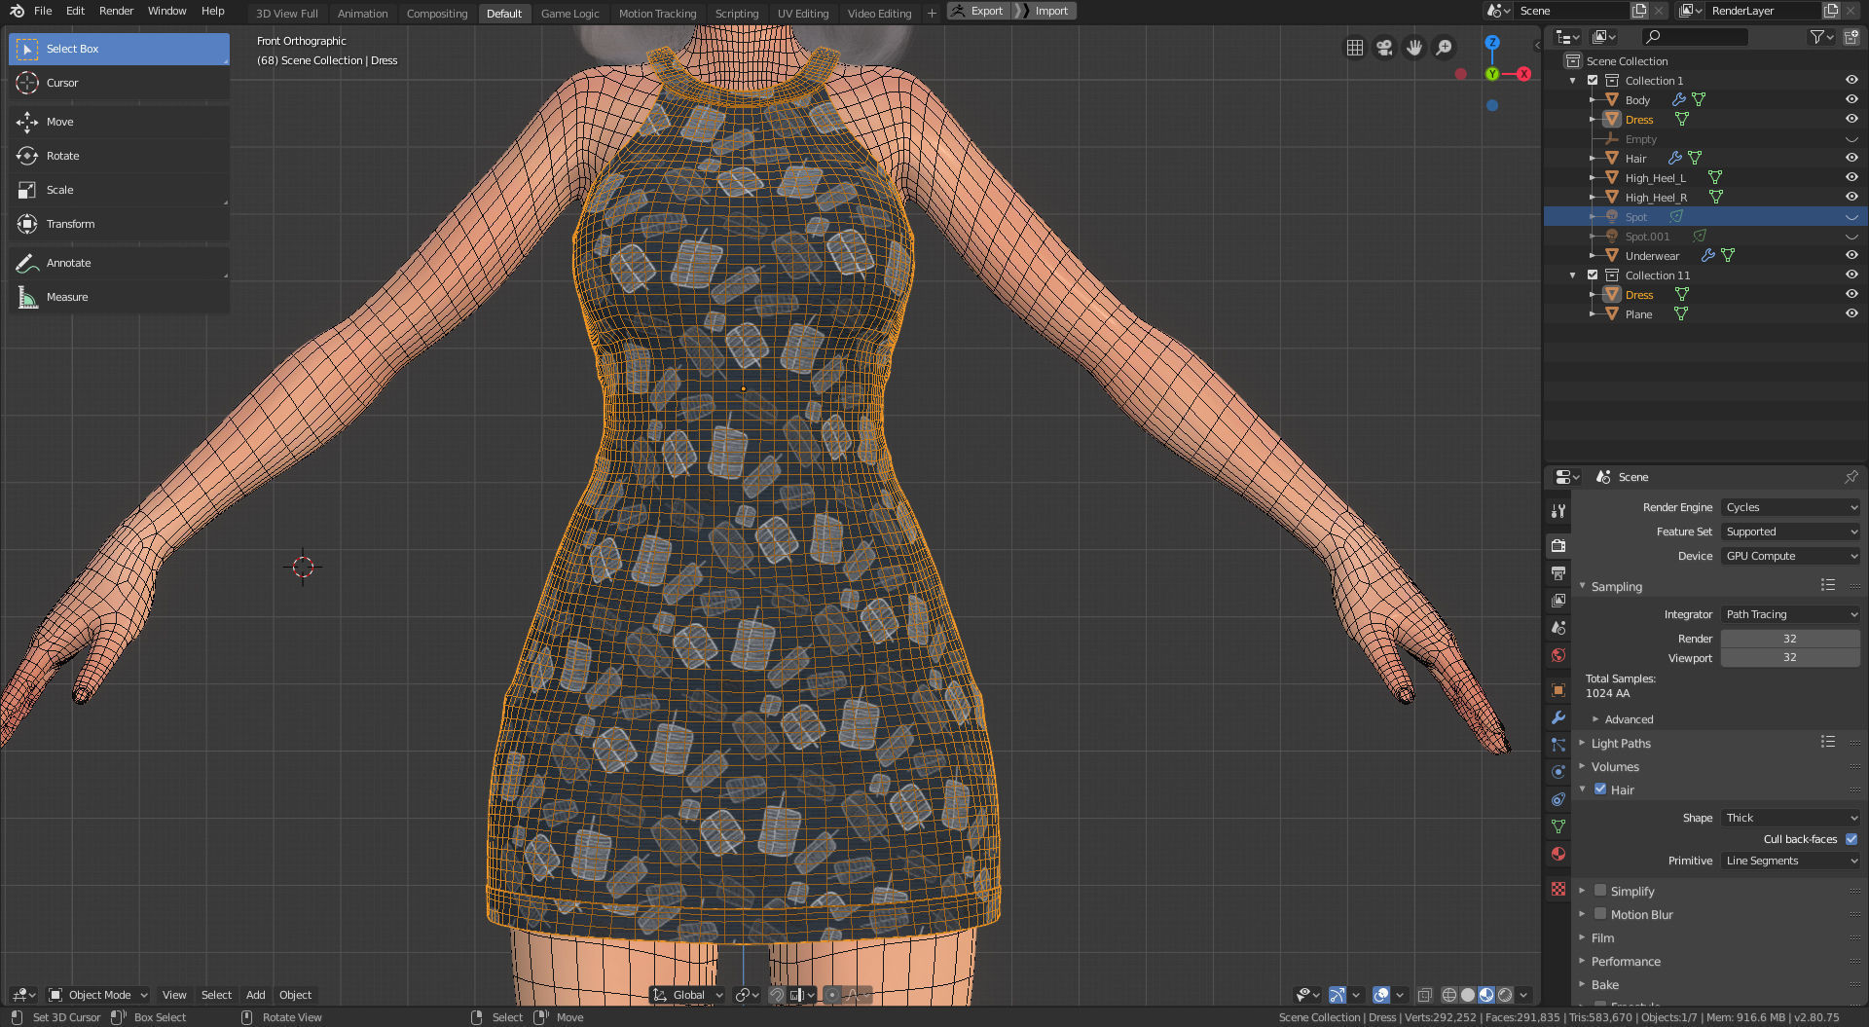Click the Export button

tap(978, 11)
